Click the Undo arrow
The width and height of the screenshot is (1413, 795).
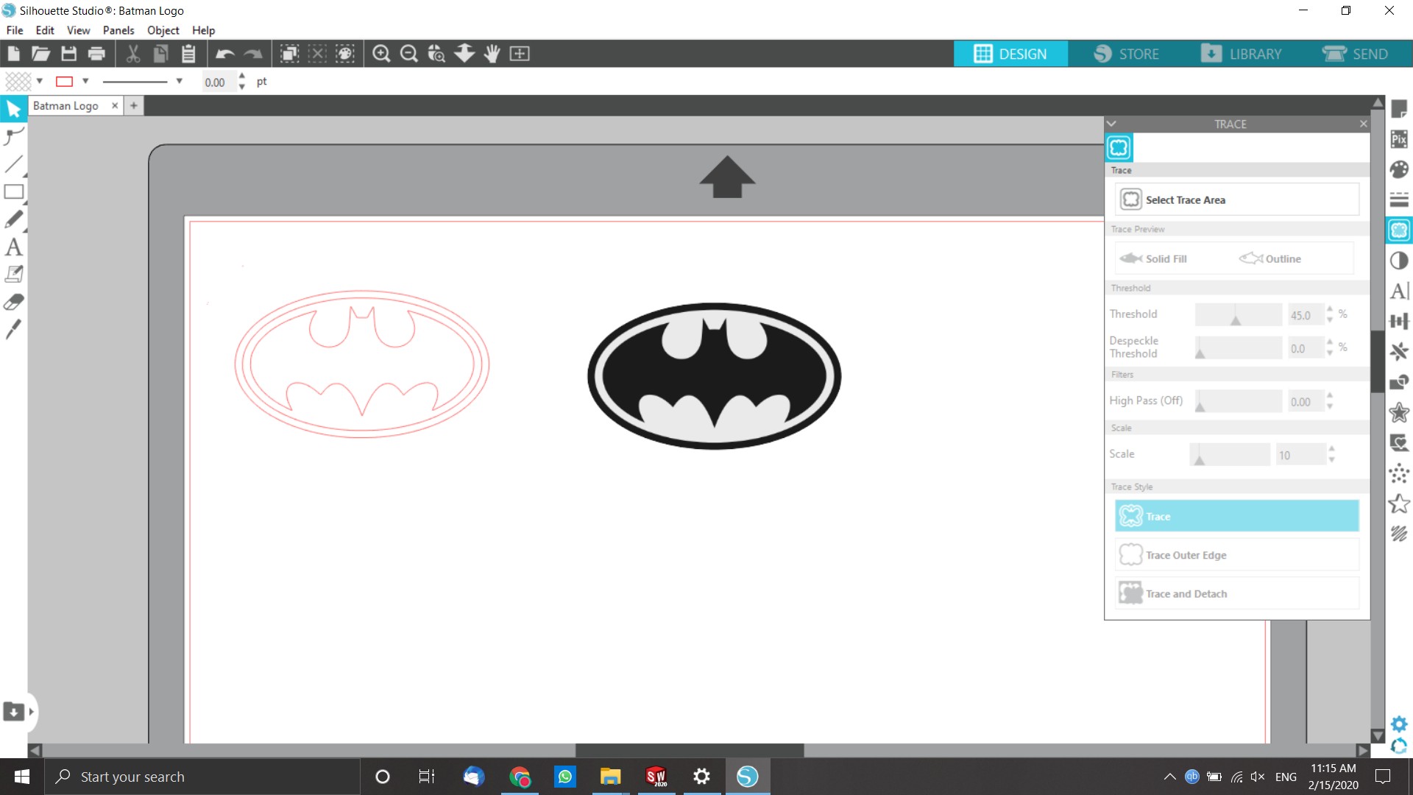pos(224,54)
